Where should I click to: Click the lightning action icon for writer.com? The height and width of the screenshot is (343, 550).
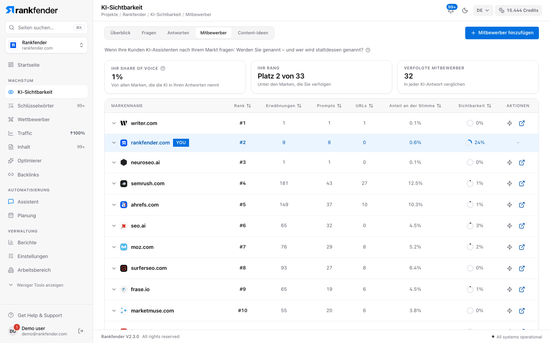pos(510,123)
